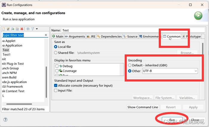Open the Dependencies tab
This screenshot has height=127, width=209.
click(x=109, y=37)
